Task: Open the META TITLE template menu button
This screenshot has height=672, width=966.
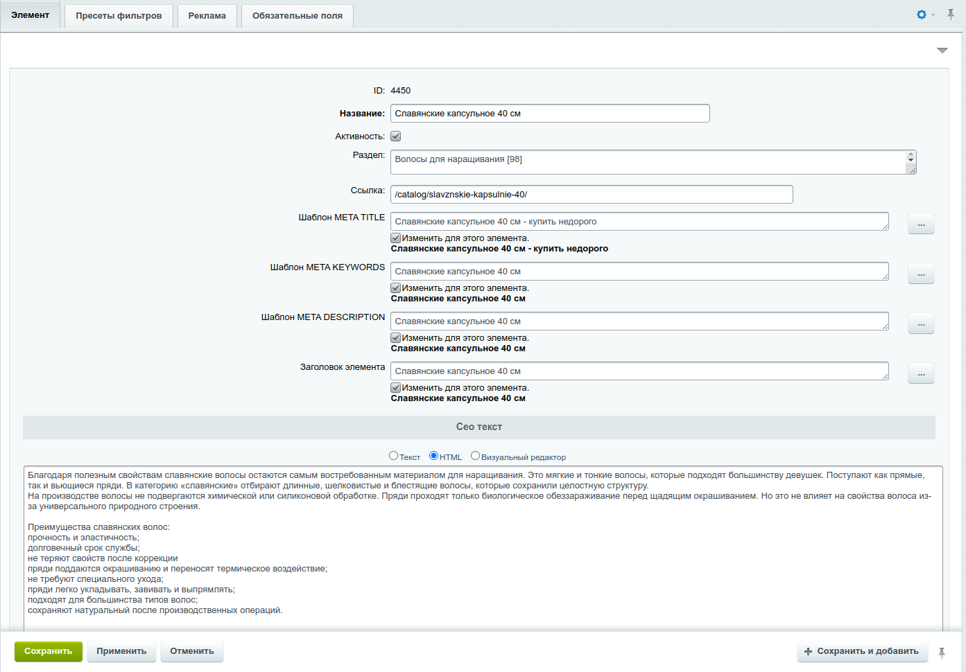Action: tap(921, 224)
